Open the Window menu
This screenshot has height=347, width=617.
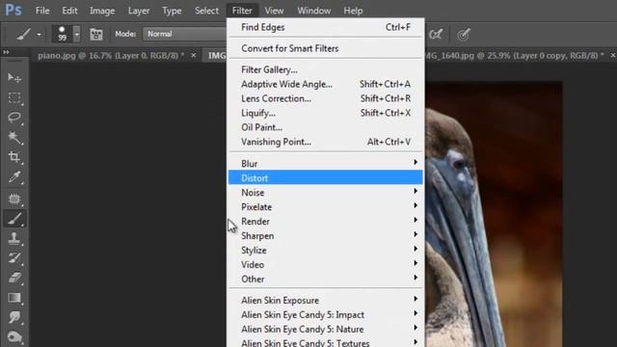pyautogui.click(x=313, y=11)
